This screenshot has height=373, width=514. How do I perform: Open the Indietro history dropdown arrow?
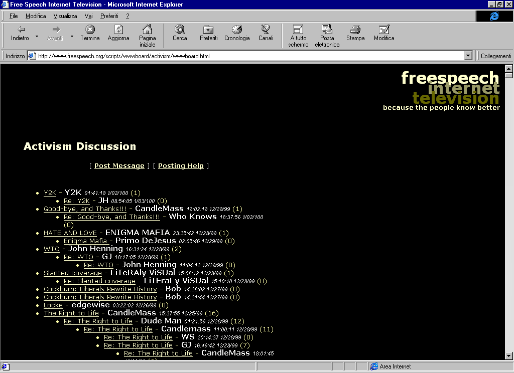point(37,37)
